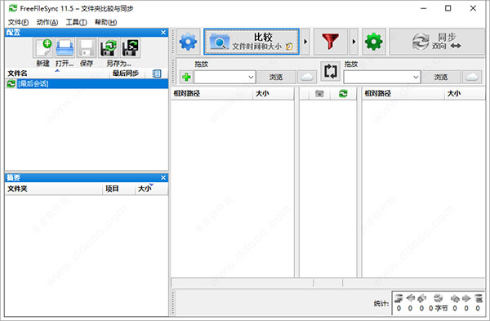
Task: Open the 帮助(H) menu
Action: coord(105,22)
